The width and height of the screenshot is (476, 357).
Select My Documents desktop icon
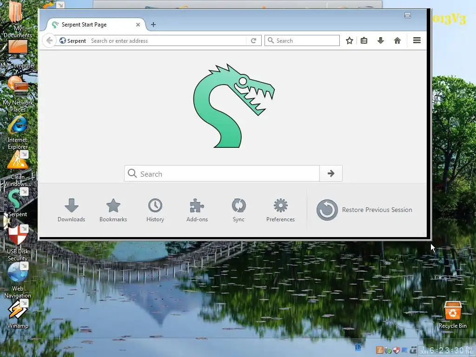[17, 20]
